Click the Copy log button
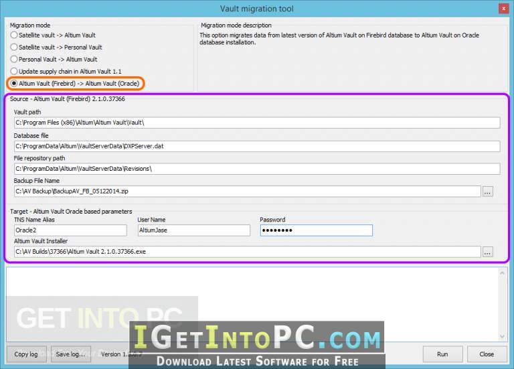The height and width of the screenshot is (369, 514). [26, 354]
